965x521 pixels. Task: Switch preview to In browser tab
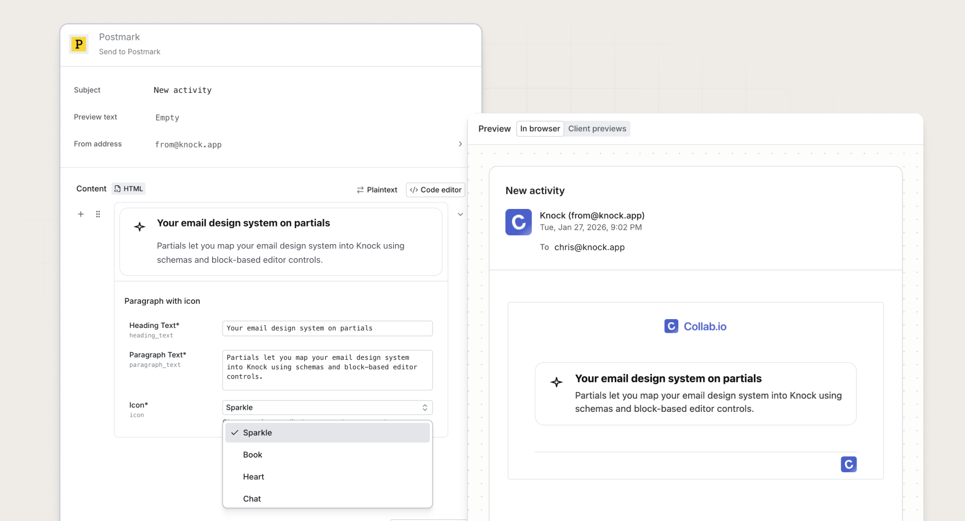pyautogui.click(x=540, y=128)
